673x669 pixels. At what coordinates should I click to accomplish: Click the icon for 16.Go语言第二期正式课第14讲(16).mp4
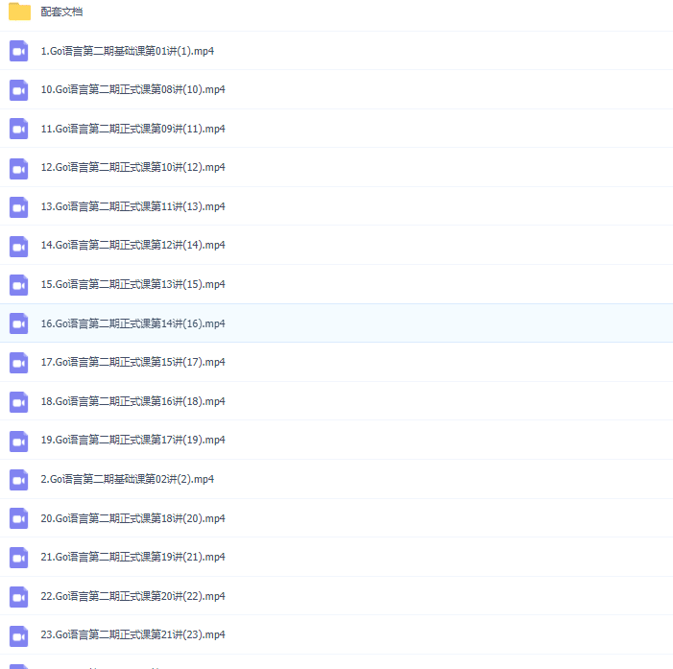click(x=19, y=323)
